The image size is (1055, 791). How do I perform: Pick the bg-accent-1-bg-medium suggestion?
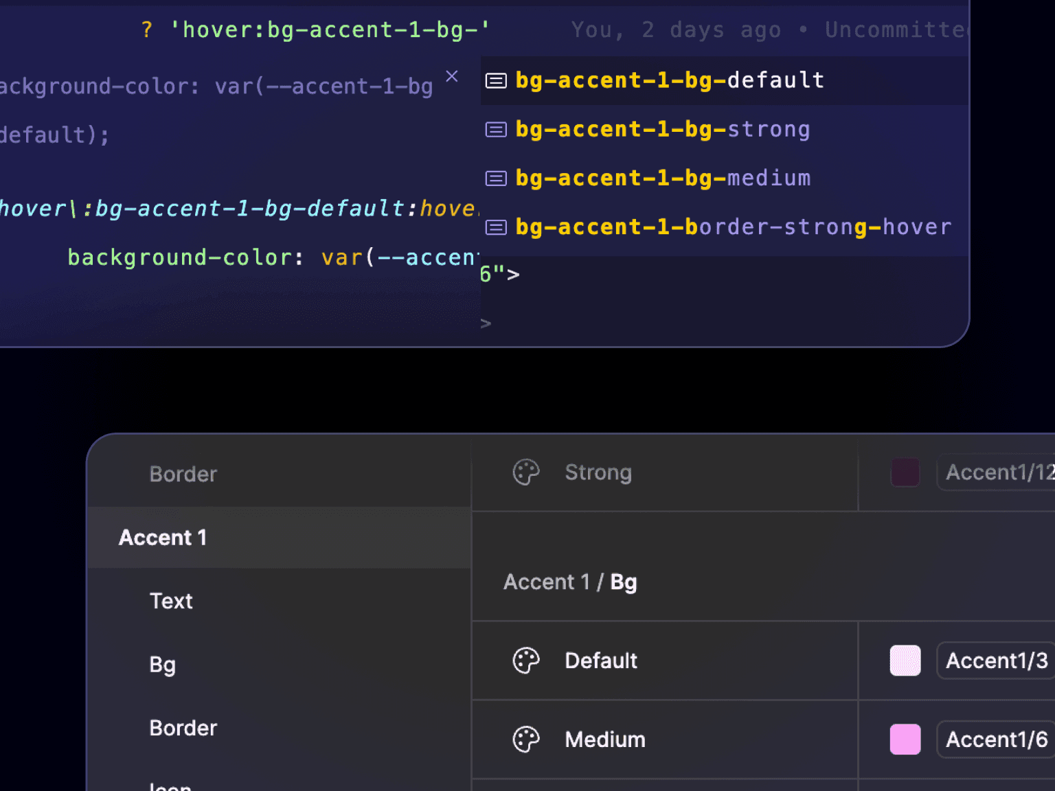pyautogui.click(x=725, y=178)
